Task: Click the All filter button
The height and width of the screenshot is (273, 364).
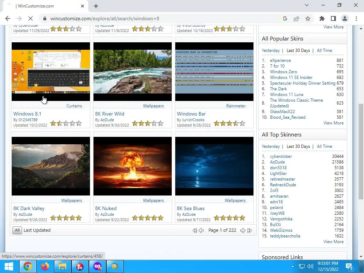Action: [17, 230]
